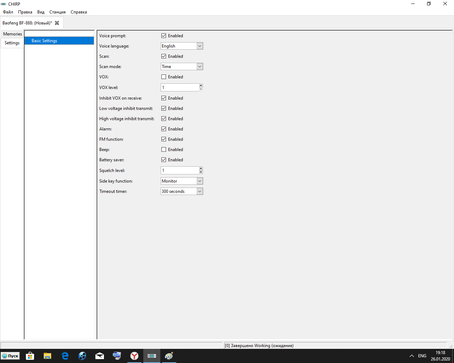Screen dimensions: 454x363
Task: Switch to the CHIRP taskbar icon
Action: 152,356
